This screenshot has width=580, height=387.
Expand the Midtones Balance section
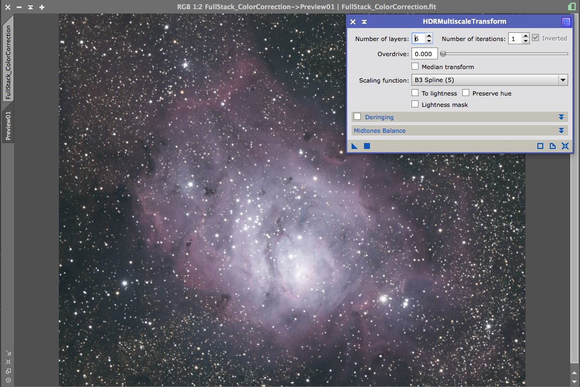click(x=561, y=131)
